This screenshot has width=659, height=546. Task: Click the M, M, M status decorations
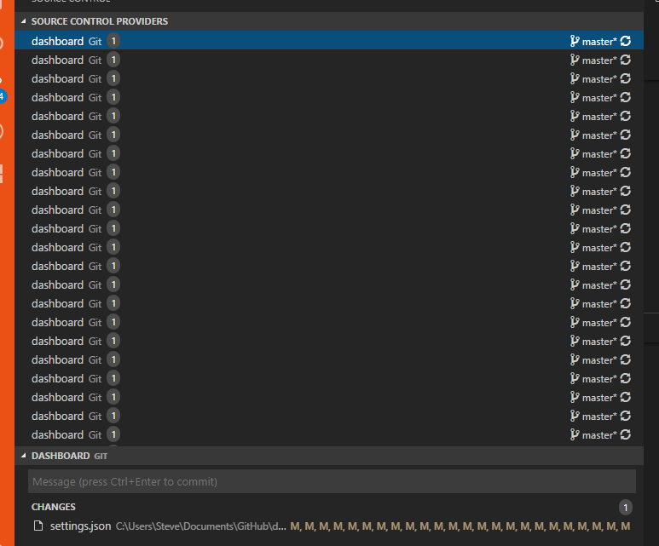[x=460, y=526]
